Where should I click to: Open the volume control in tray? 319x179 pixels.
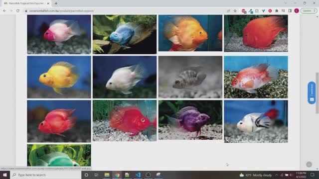[291, 175]
